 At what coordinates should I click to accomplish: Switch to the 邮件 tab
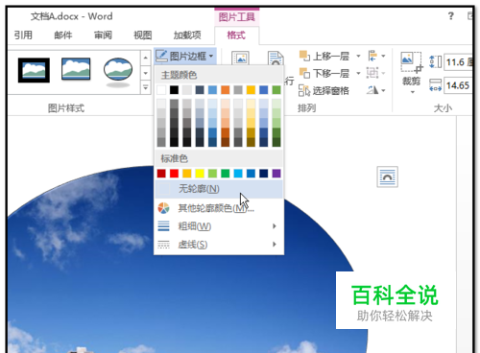[x=63, y=35]
